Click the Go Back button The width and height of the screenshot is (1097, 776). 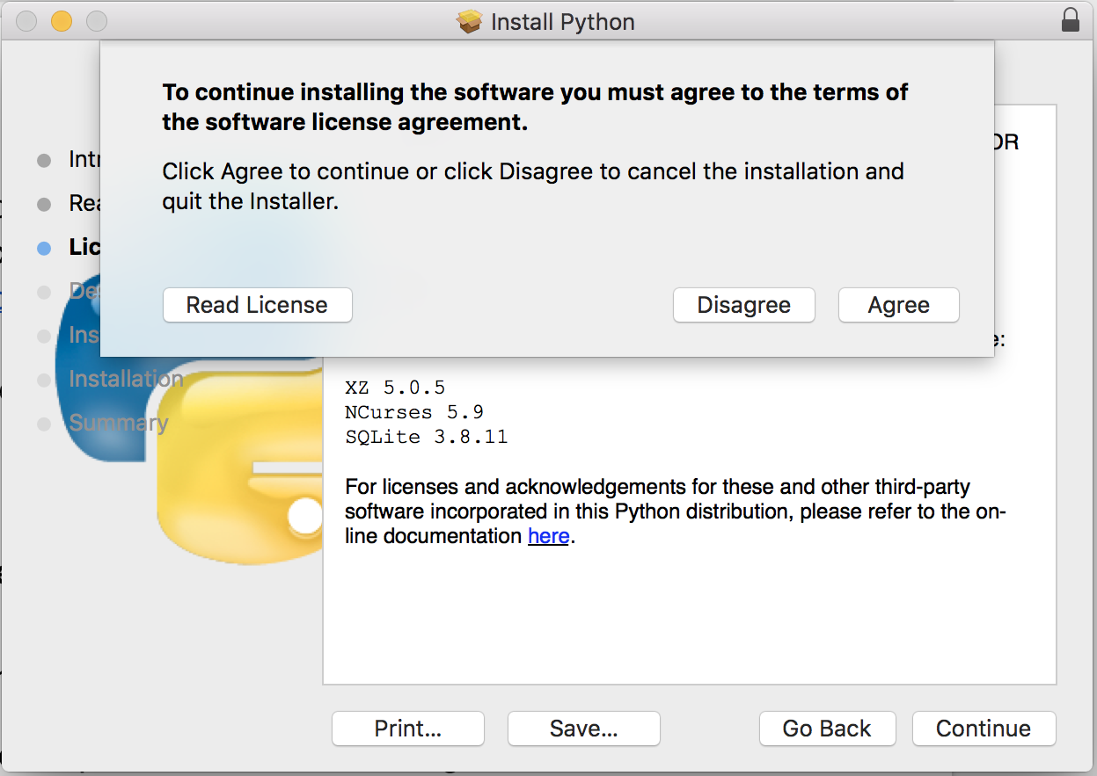coord(827,728)
